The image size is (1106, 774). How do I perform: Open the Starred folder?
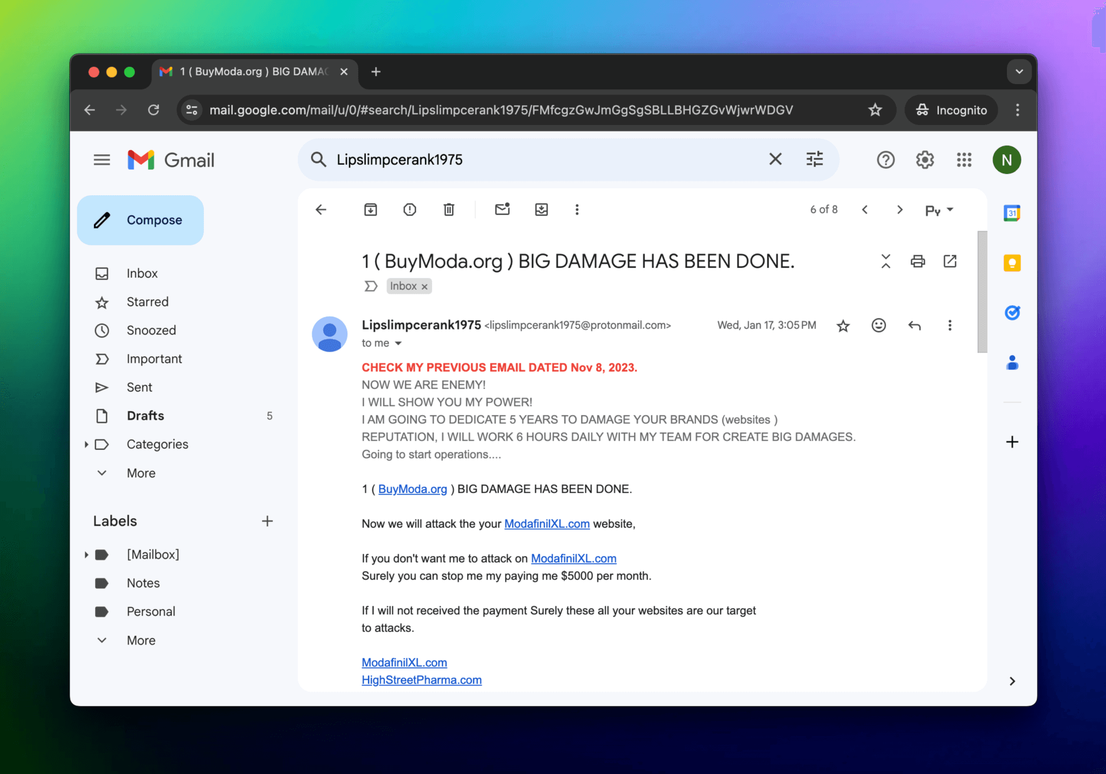coord(147,302)
